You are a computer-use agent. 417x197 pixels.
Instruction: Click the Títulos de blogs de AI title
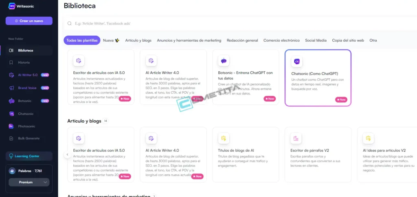(x=236, y=150)
